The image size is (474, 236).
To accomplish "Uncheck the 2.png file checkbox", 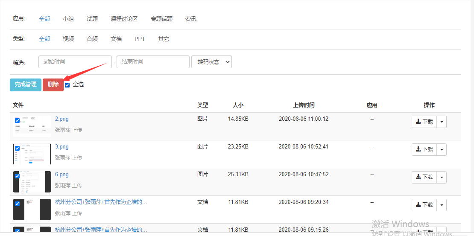I will point(17,120).
